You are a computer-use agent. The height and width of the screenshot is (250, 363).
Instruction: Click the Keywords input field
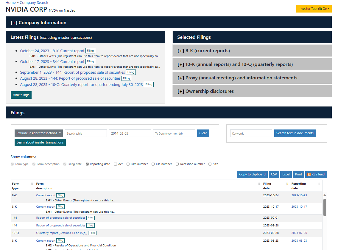(x=251, y=133)
